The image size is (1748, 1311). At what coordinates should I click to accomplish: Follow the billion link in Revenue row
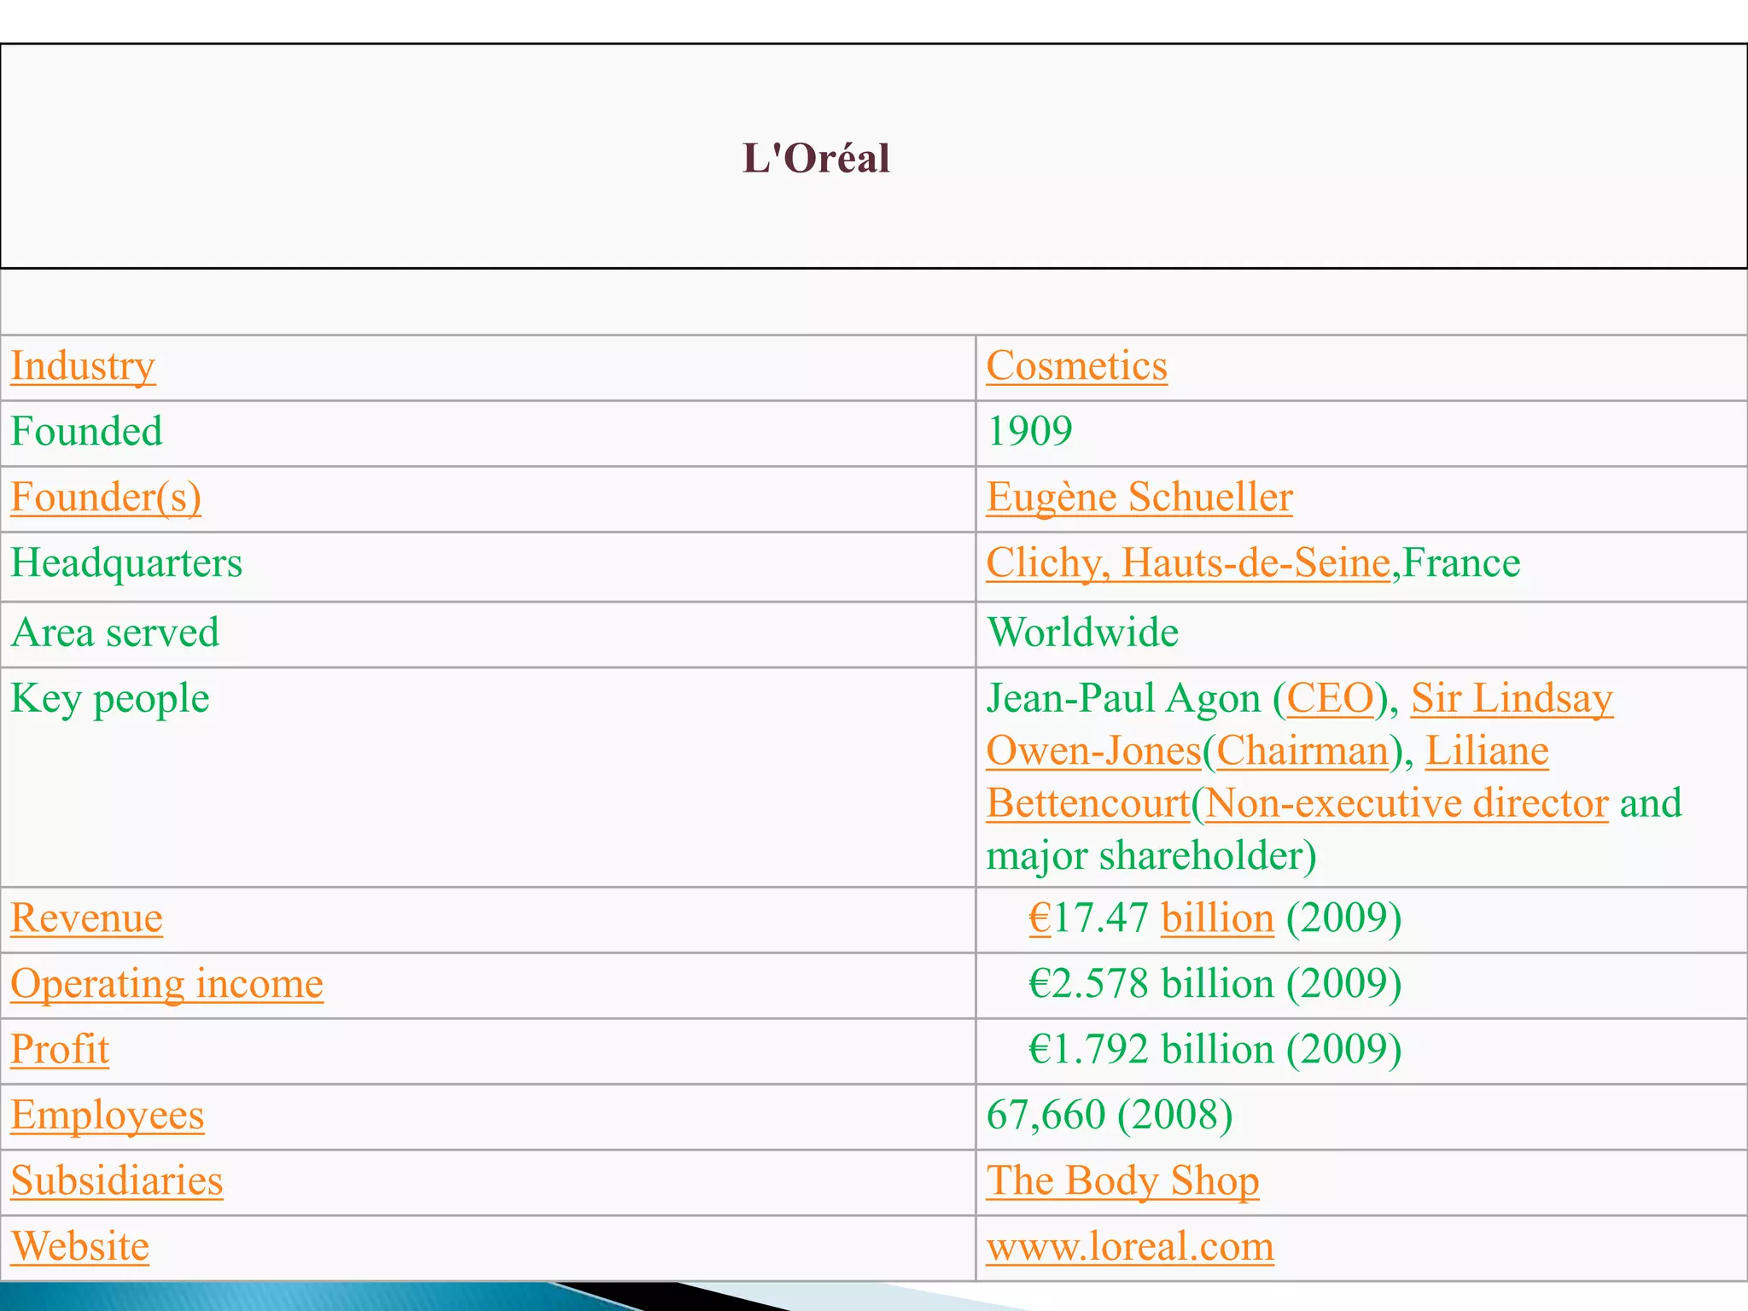pyautogui.click(x=1217, y=918)
